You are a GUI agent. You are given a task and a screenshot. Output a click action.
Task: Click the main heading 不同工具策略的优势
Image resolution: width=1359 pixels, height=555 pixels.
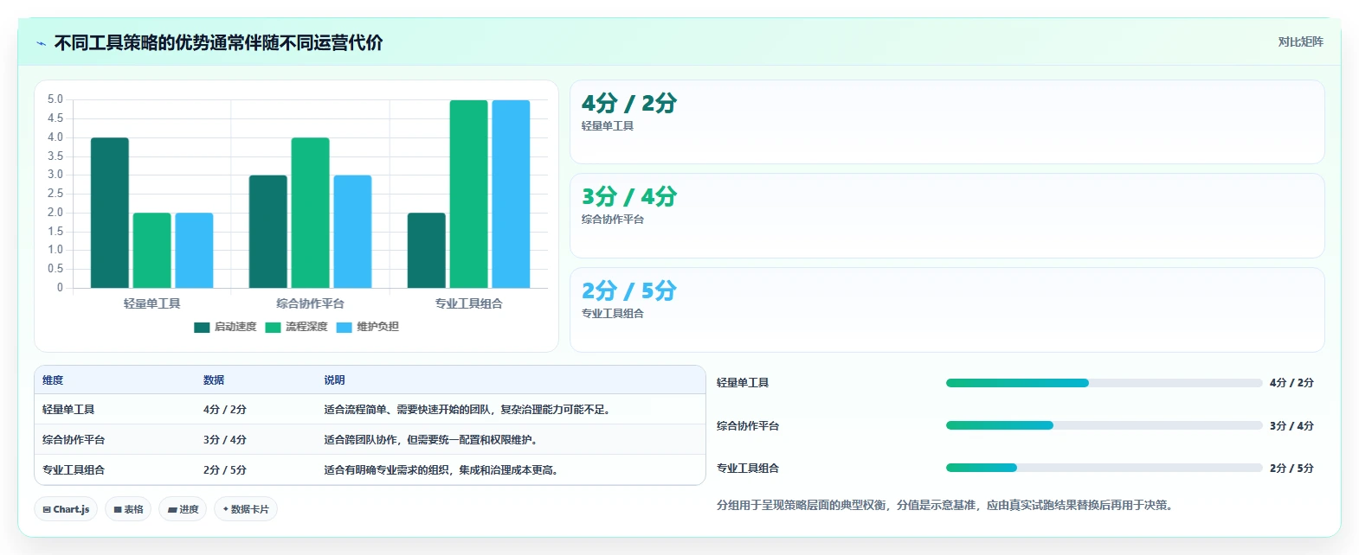pyautogui.click(x=218, y=43)
